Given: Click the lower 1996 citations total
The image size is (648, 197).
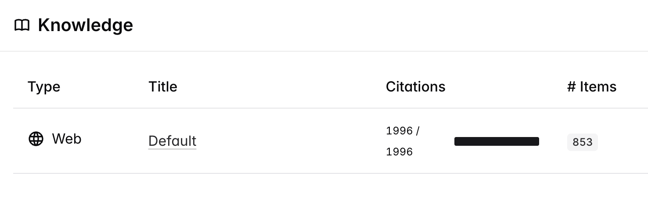Looking at the screenshot, I should [399, 152].
